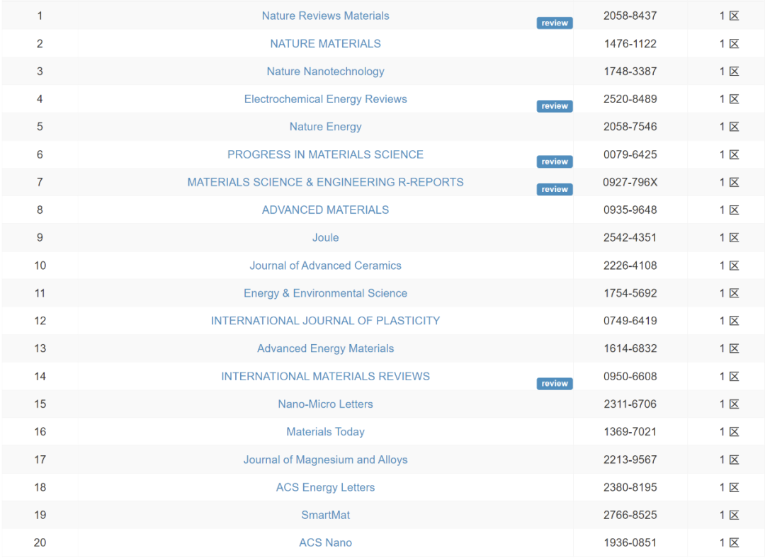Viewport: 765px width, 558px height.
Task: Open the ACS Energy Letters link
Action: 325,487
